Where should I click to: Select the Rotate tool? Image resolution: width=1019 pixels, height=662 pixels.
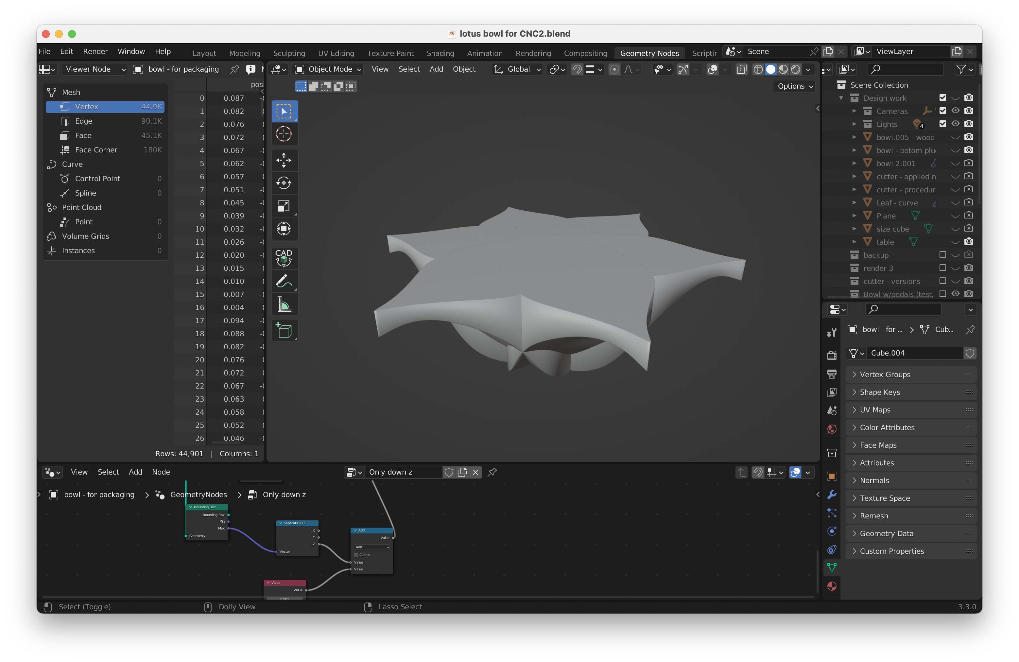[284, 183]
